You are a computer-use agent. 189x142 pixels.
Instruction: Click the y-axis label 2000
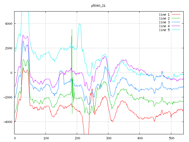coord(9,48)
